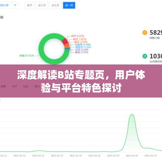The width and height of the screenshot is (162, 162).
Task: Click the orange repost count icon
Action: tap(145, 33)
